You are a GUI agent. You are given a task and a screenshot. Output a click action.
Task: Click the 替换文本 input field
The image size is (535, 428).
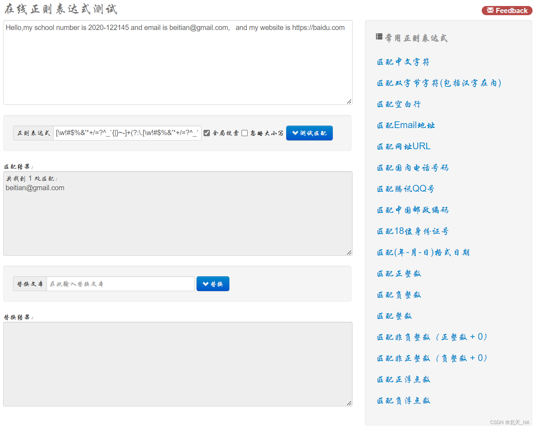pos(121,284)
